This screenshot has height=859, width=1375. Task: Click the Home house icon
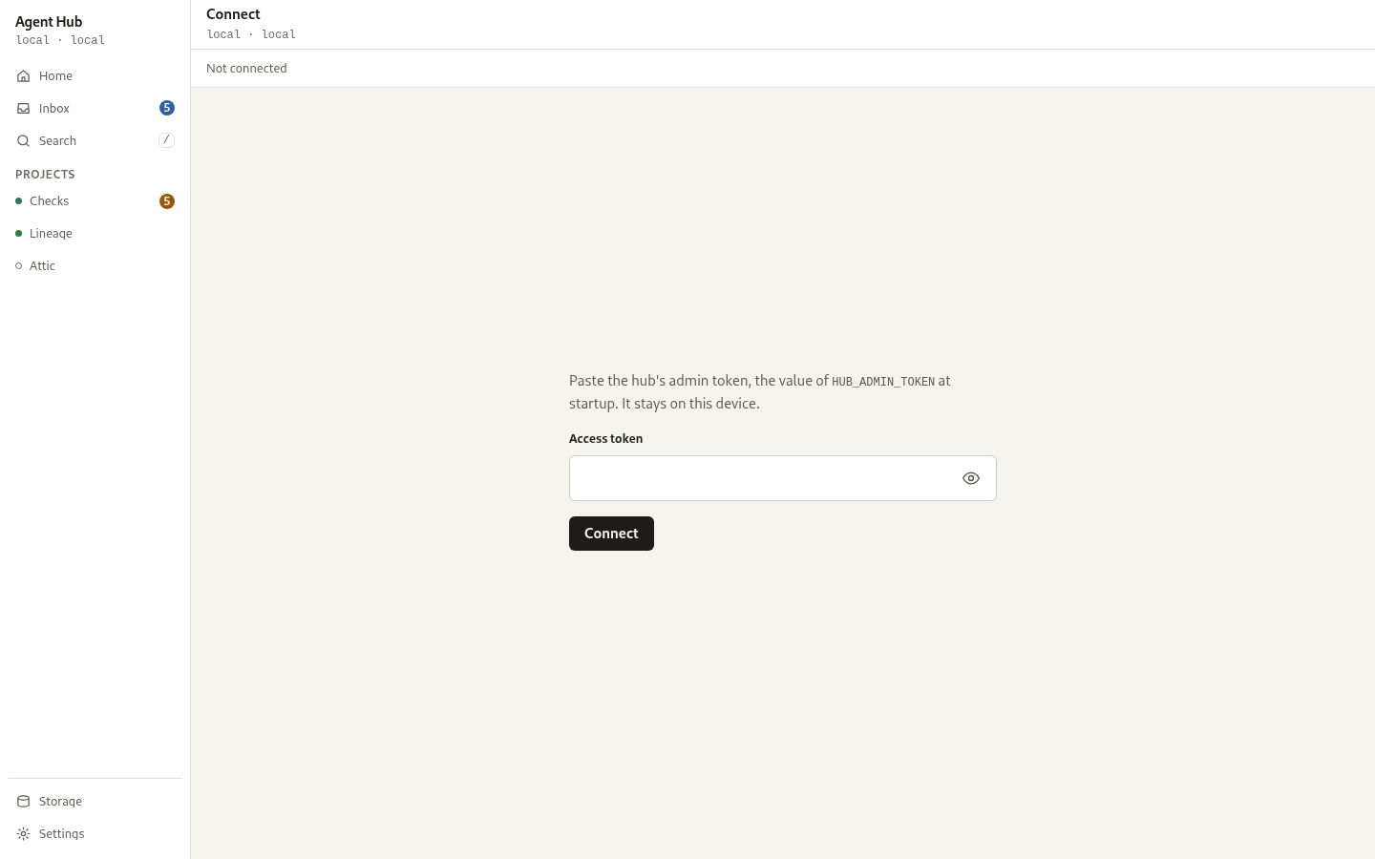tap(23, 76)
